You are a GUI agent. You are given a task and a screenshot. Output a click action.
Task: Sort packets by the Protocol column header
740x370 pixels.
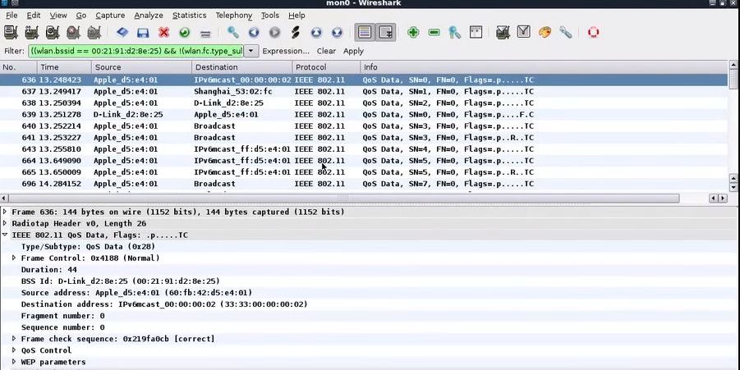click(326, 67)
